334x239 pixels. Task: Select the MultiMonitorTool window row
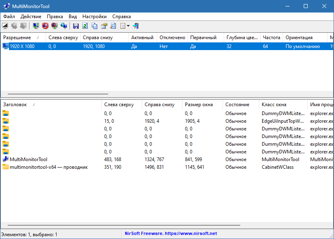click(167, 159)
